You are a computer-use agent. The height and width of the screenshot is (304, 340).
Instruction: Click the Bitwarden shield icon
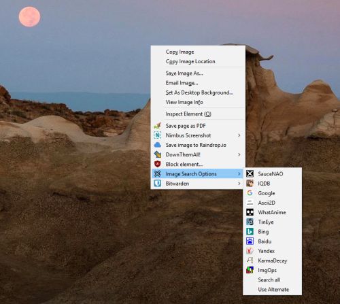[157, 184]
